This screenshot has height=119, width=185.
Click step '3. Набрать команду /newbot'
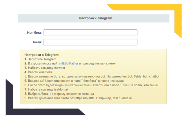point(45,68)
